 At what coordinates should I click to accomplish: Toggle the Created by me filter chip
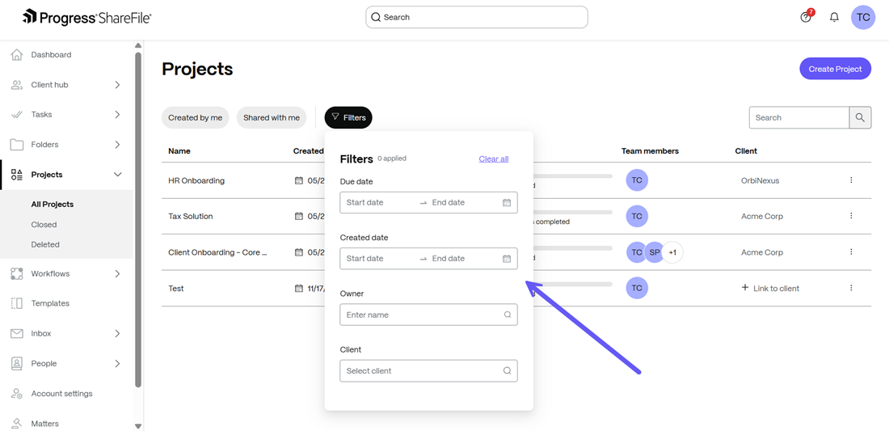click(x=196, y=117)
